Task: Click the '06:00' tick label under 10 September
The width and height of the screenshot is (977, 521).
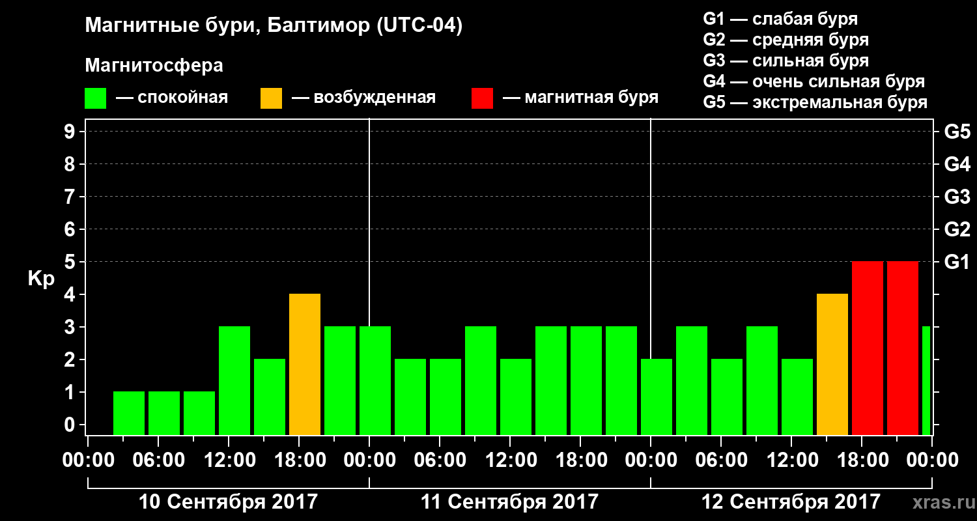Action: tap(158, 460)
